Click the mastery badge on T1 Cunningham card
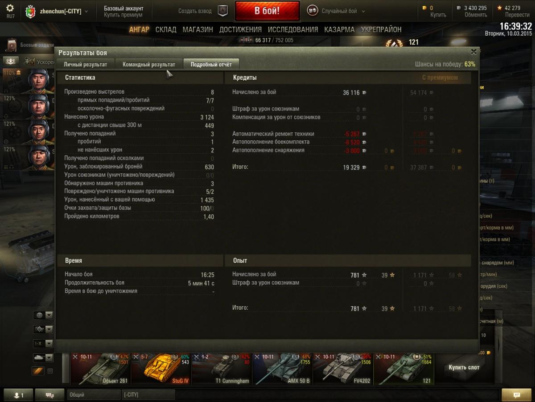This screenshot has height=402, width=535. [235, 357]
